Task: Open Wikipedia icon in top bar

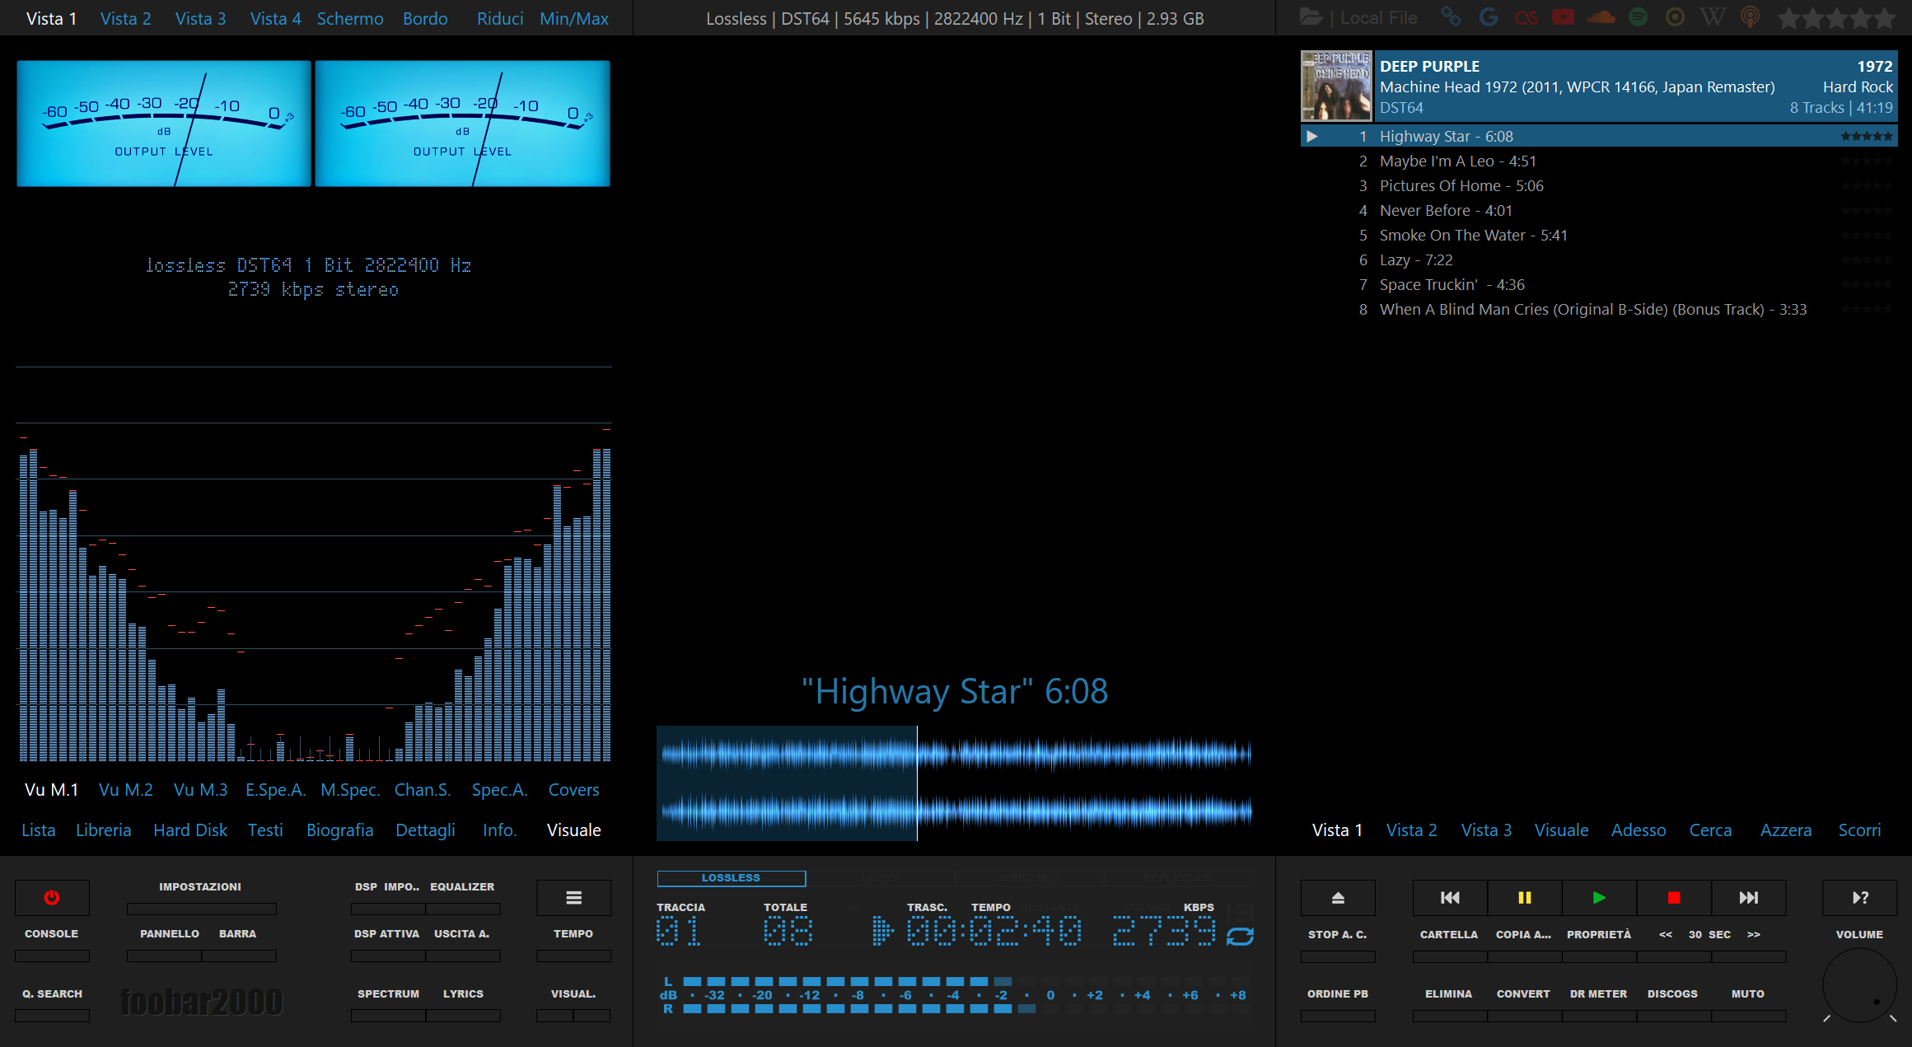Action: pos(1712,17)
